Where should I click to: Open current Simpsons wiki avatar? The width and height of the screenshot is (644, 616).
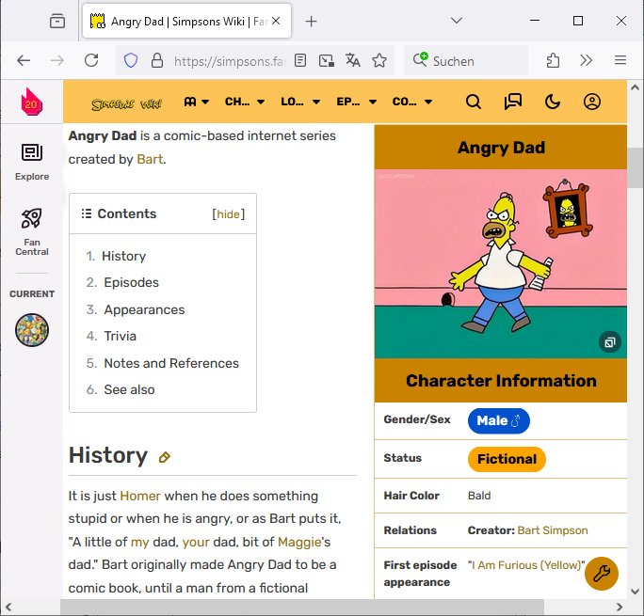coord(32,330)
